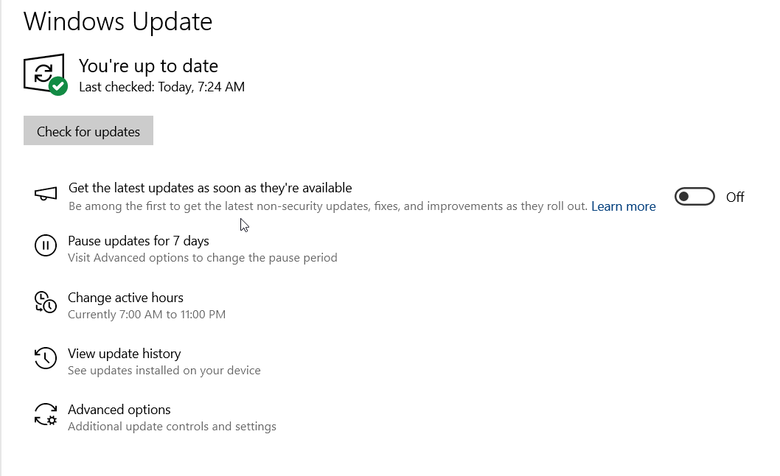Click the Off label beside the toggle
Screen dimensions: 780x476
[735, 197]
